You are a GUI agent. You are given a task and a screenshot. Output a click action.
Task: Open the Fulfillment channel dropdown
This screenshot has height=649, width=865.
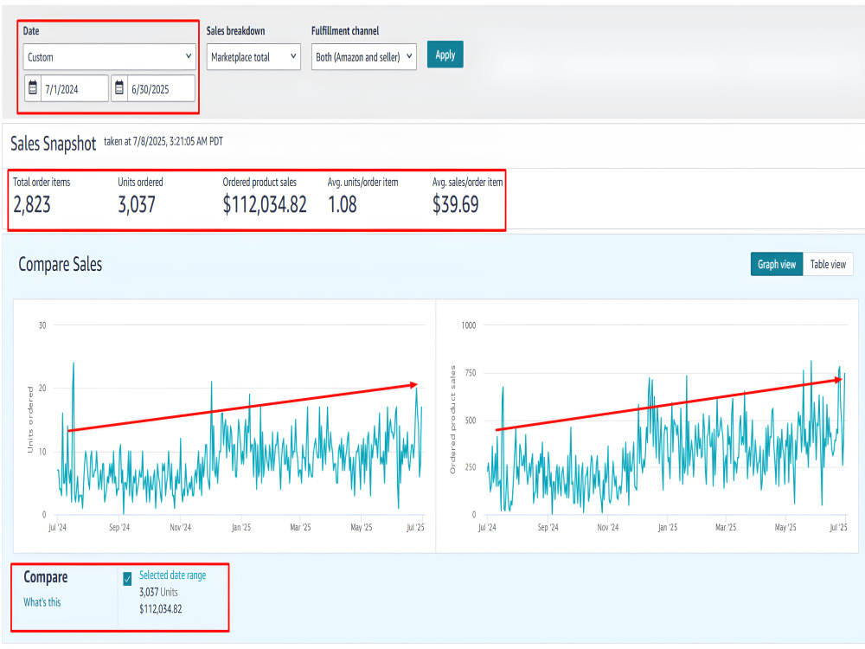pos(363,57)
